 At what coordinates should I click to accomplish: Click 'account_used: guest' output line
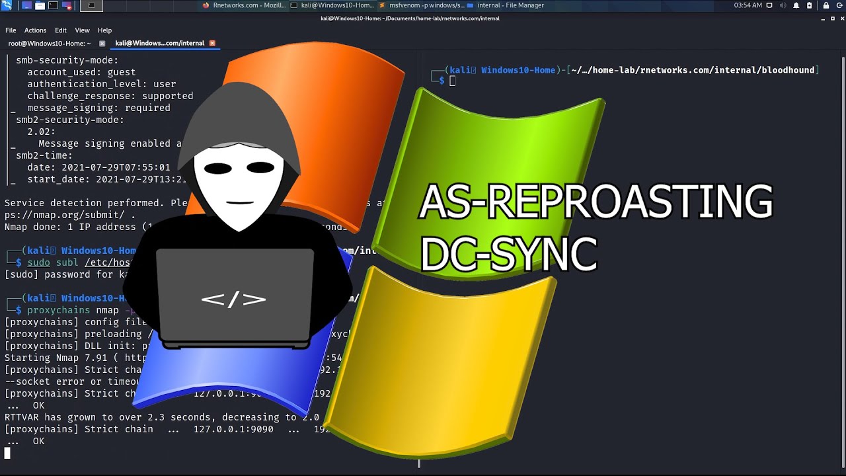[81, 72]
